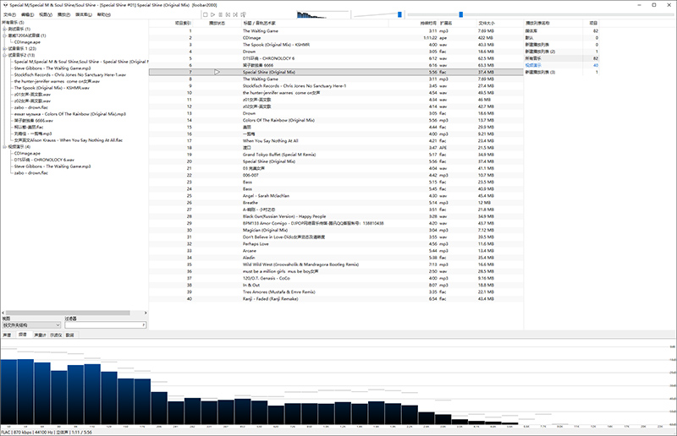Click the help mark in filter box
Screen dimensions: 677x436
click(x=144, y=324)
